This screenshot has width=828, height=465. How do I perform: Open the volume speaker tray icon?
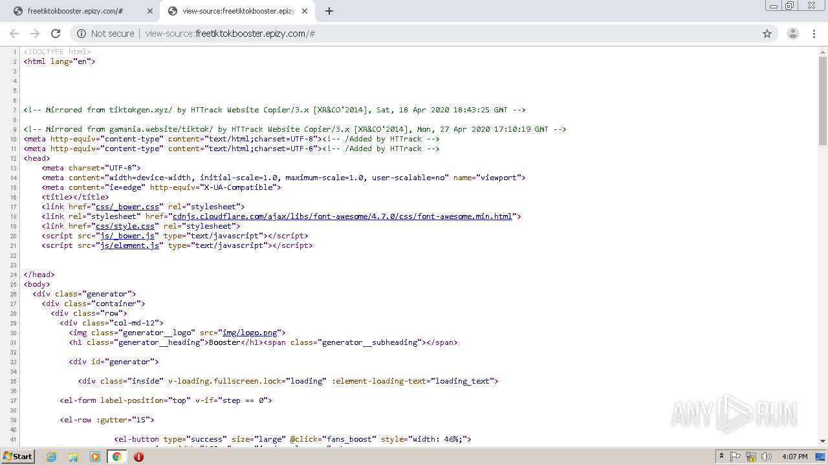tap(767, 457)
